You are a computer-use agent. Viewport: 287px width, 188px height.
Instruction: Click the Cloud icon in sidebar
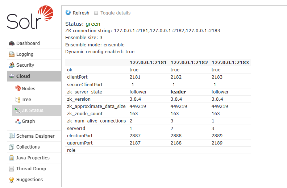click(x=12, y=76)
